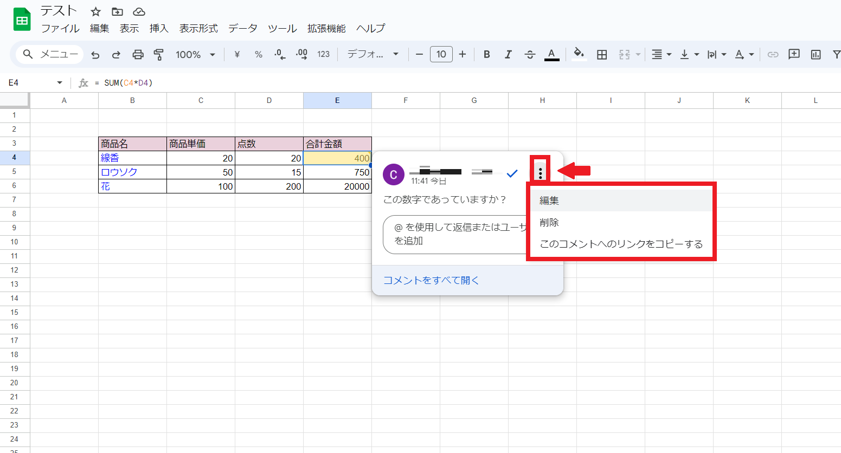Open the three-dot comment options menu

tap(540, 173)
